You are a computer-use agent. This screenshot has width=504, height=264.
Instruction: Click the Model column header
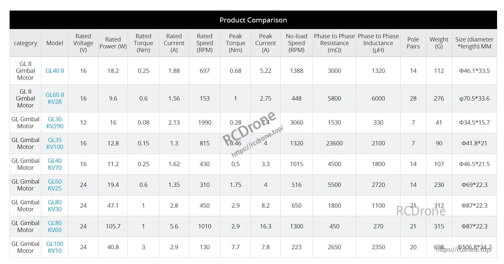coord(55,43)
